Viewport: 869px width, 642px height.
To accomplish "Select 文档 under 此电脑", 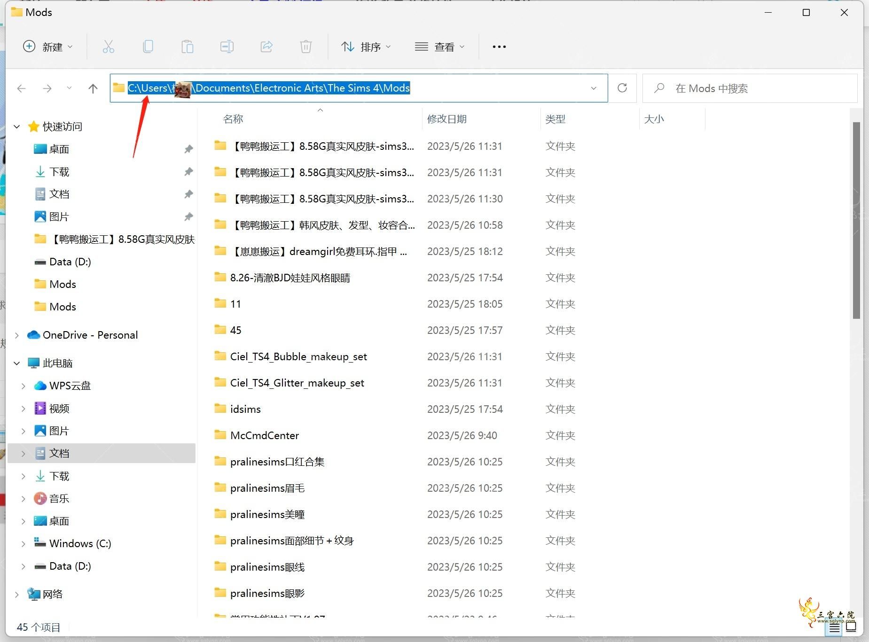I will tap(102, 453).
